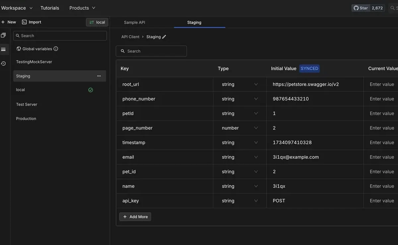398x245 pixels.
Task: Open type dropdown for pet_id
Action: click(240, 172)
